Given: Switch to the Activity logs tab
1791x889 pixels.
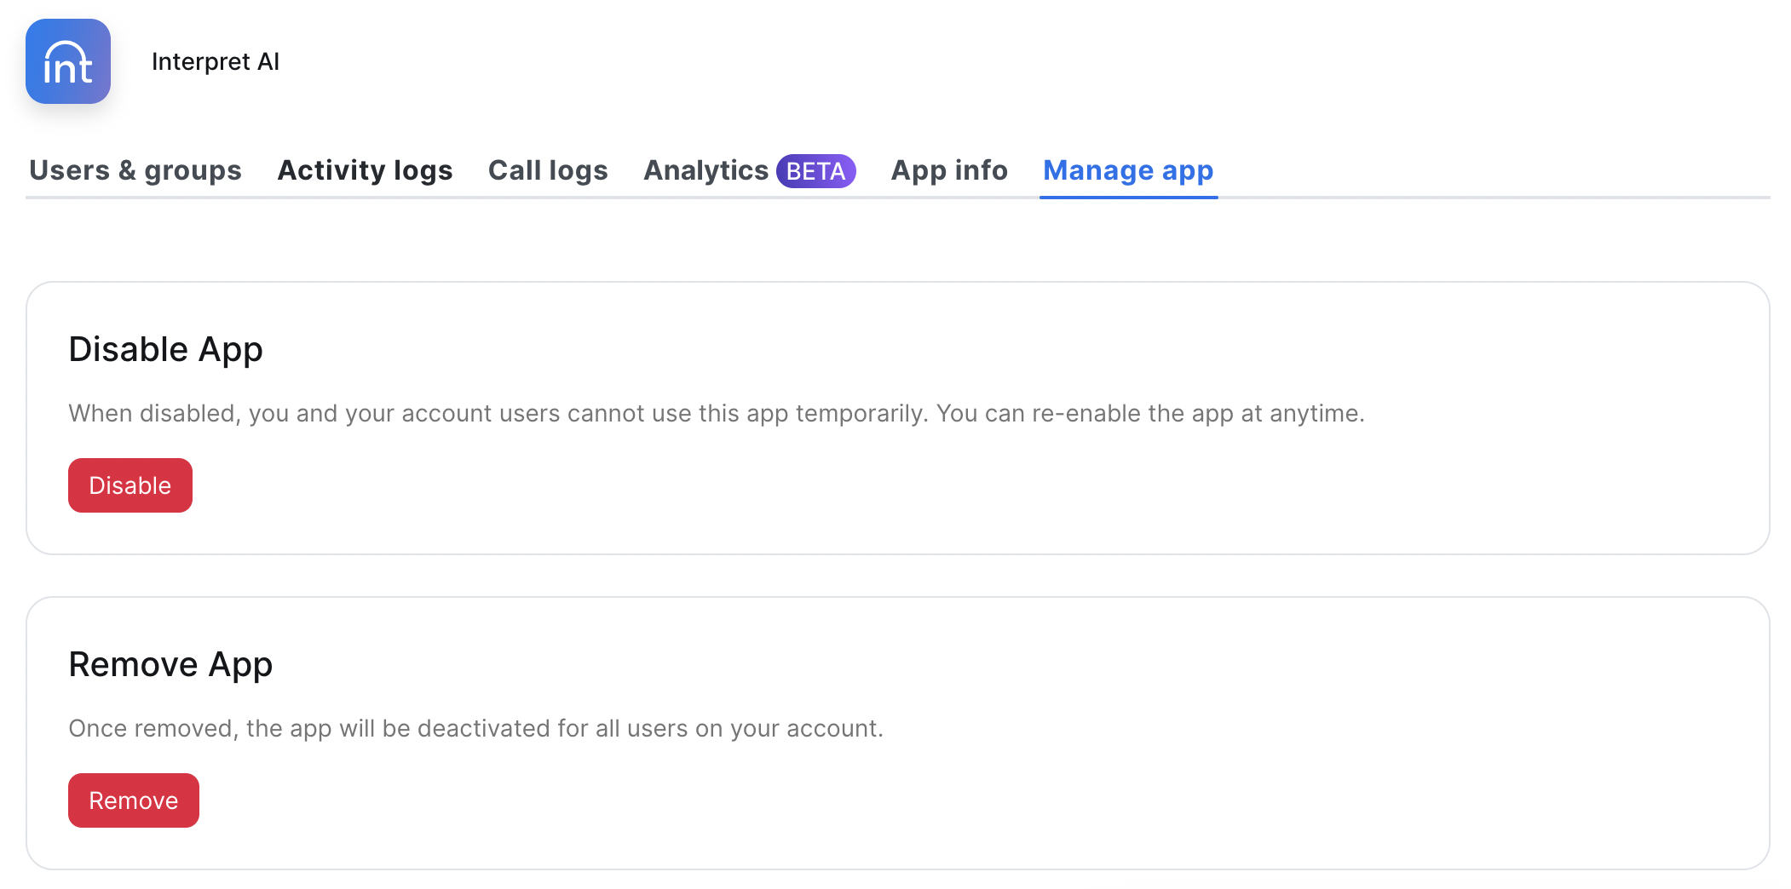Looking at the screenshot, I should [x=365, y=170].
